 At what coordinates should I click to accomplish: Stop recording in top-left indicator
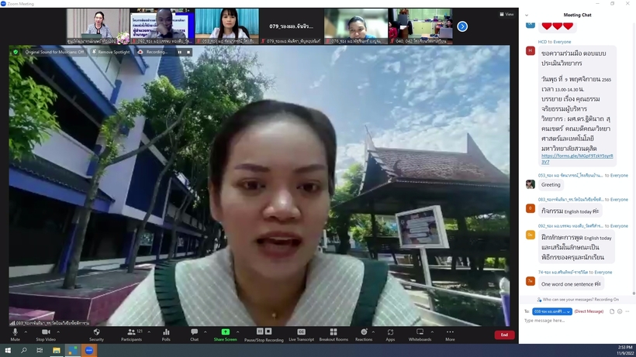[x=188, y=52]
